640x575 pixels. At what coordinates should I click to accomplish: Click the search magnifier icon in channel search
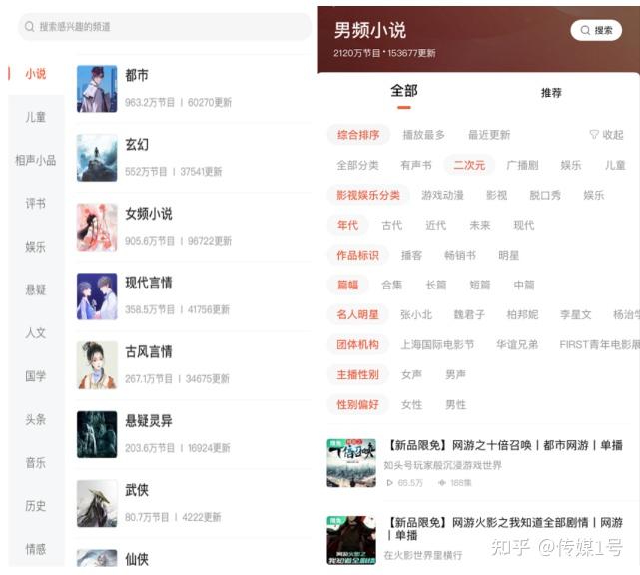pos(29,27)
